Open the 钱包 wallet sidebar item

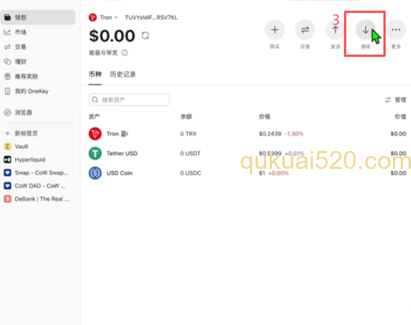38,17
